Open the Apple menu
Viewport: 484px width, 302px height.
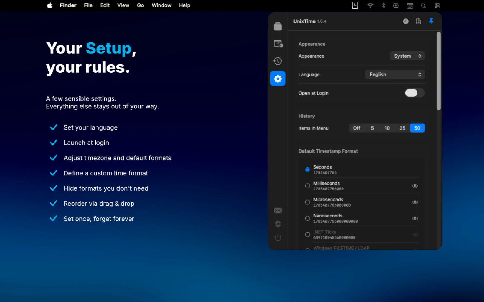click(50, 5)
